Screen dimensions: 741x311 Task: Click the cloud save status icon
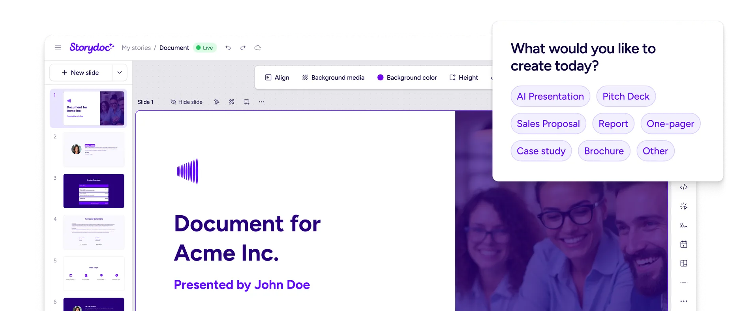[258, 48]
